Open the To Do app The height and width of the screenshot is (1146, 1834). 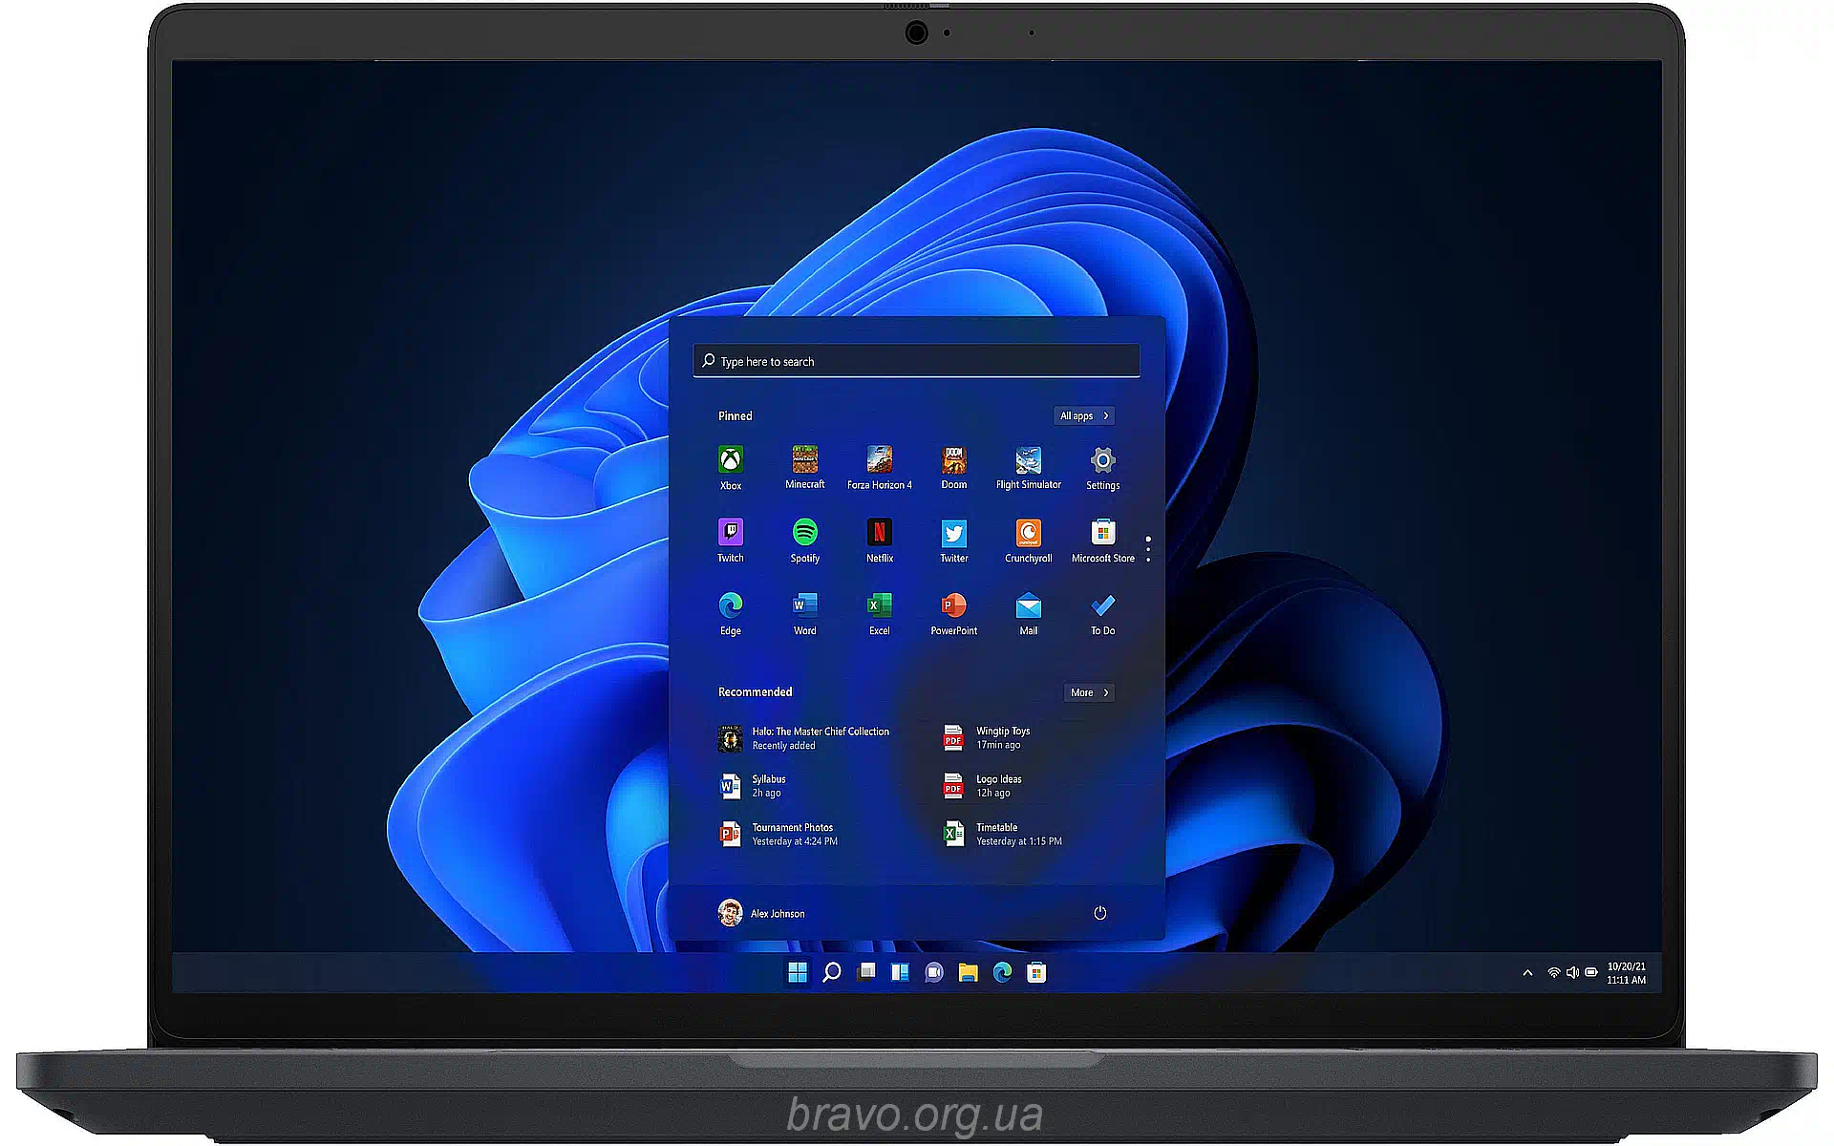click(x=1102, y=605)
